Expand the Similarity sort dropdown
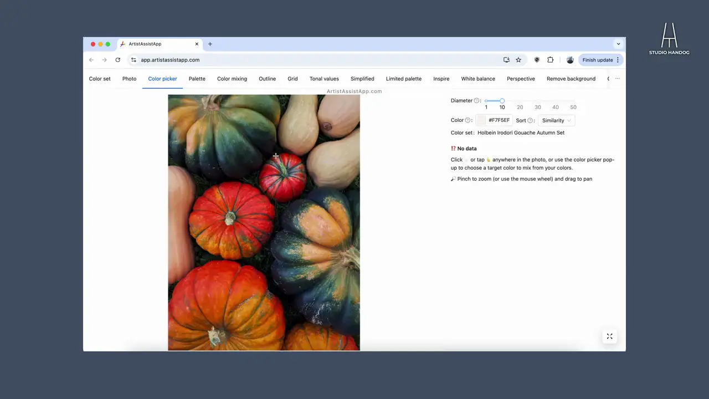The width and height of the screenshot is (709, 399). pyautogui.click(x=556, y=120)
